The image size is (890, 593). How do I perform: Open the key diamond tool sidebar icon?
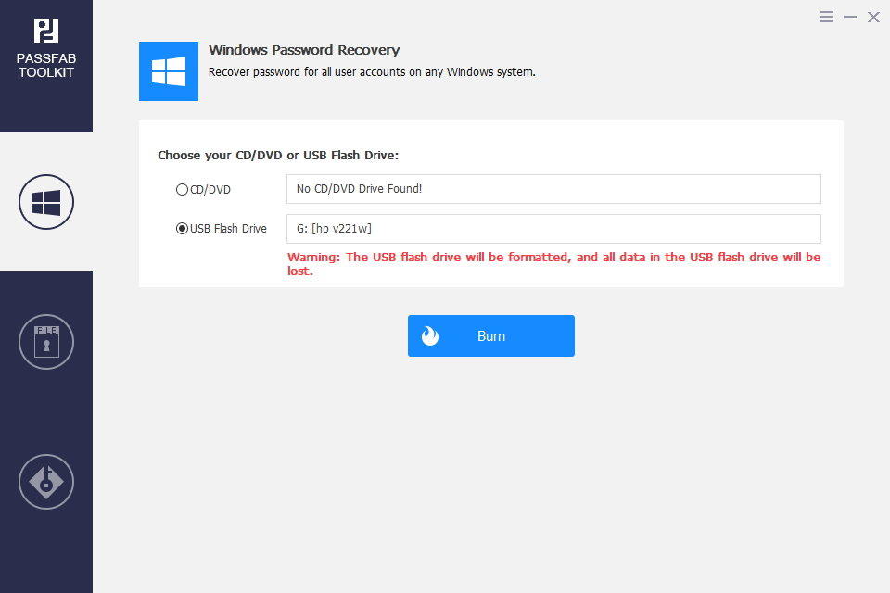tap(46, 482)
